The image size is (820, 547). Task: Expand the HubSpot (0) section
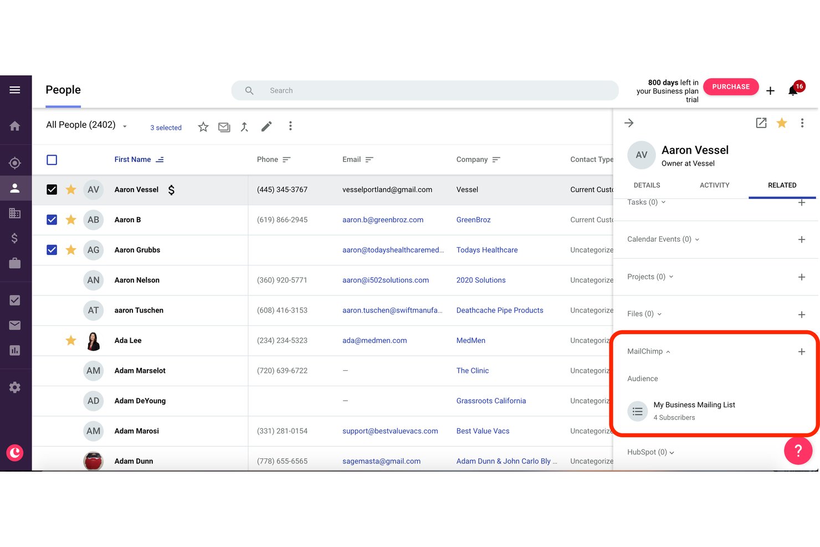tap(650, 452)
